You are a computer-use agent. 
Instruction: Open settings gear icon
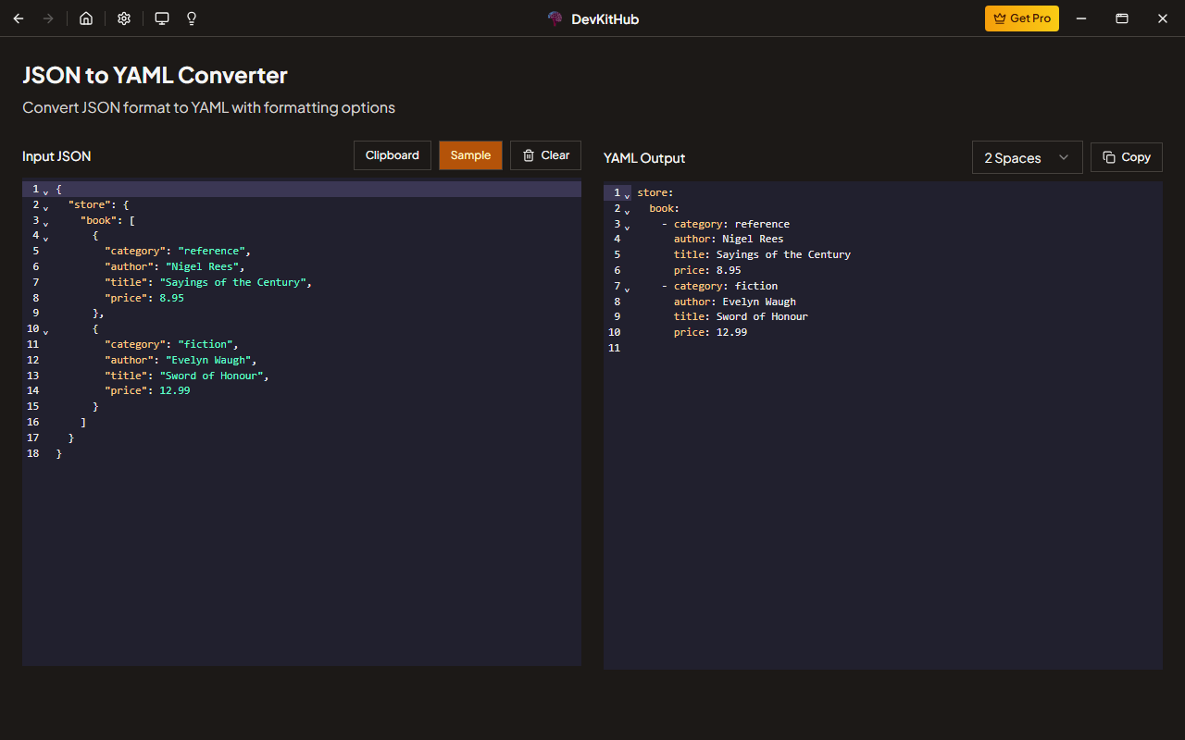click(124, 18)
